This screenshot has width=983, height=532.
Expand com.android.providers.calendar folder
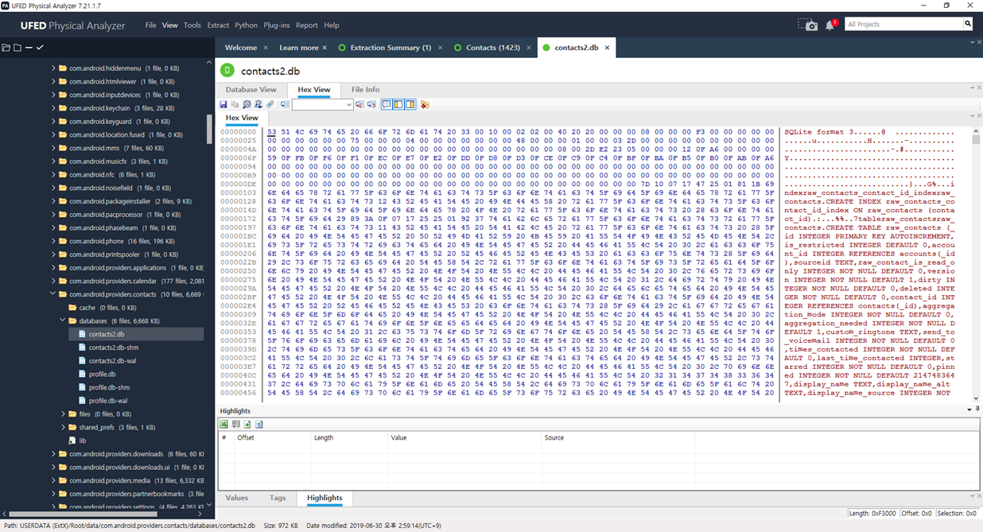[53, 281]
